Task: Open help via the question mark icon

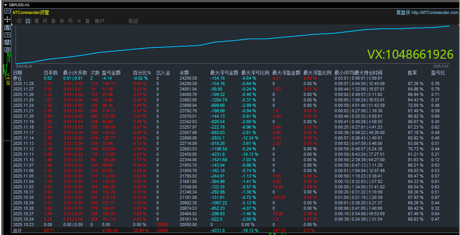Action: click(7, 35)
